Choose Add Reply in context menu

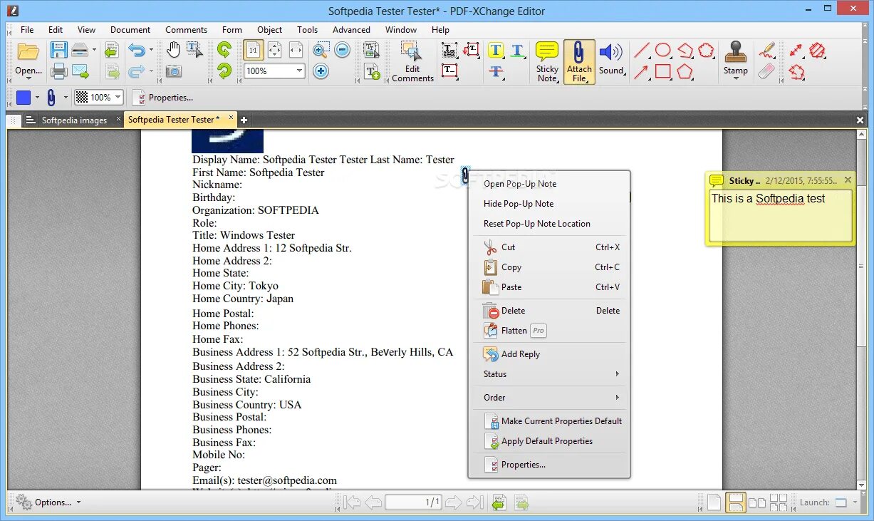548,354
